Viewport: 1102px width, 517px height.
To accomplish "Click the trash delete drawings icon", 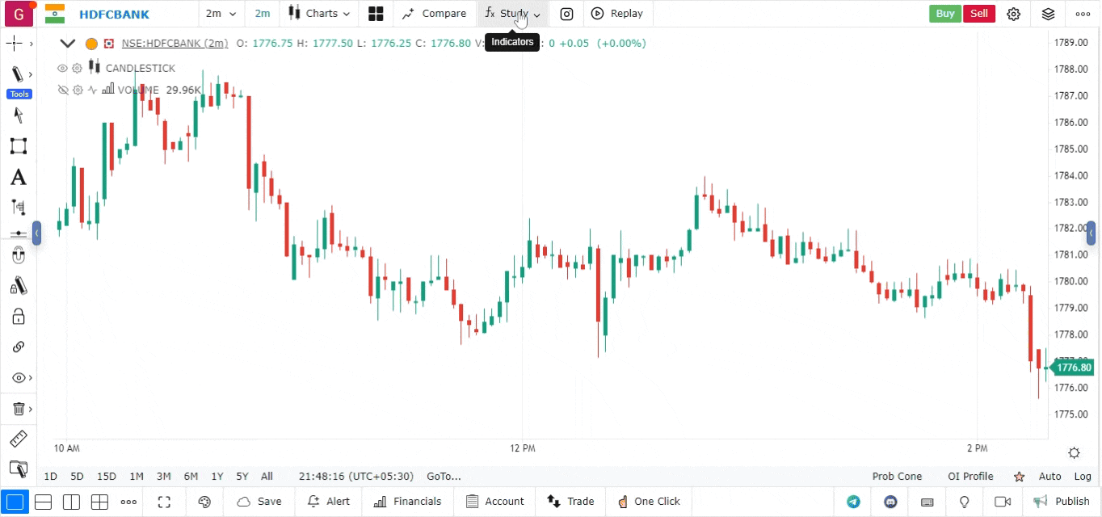I will coord(19,409).
